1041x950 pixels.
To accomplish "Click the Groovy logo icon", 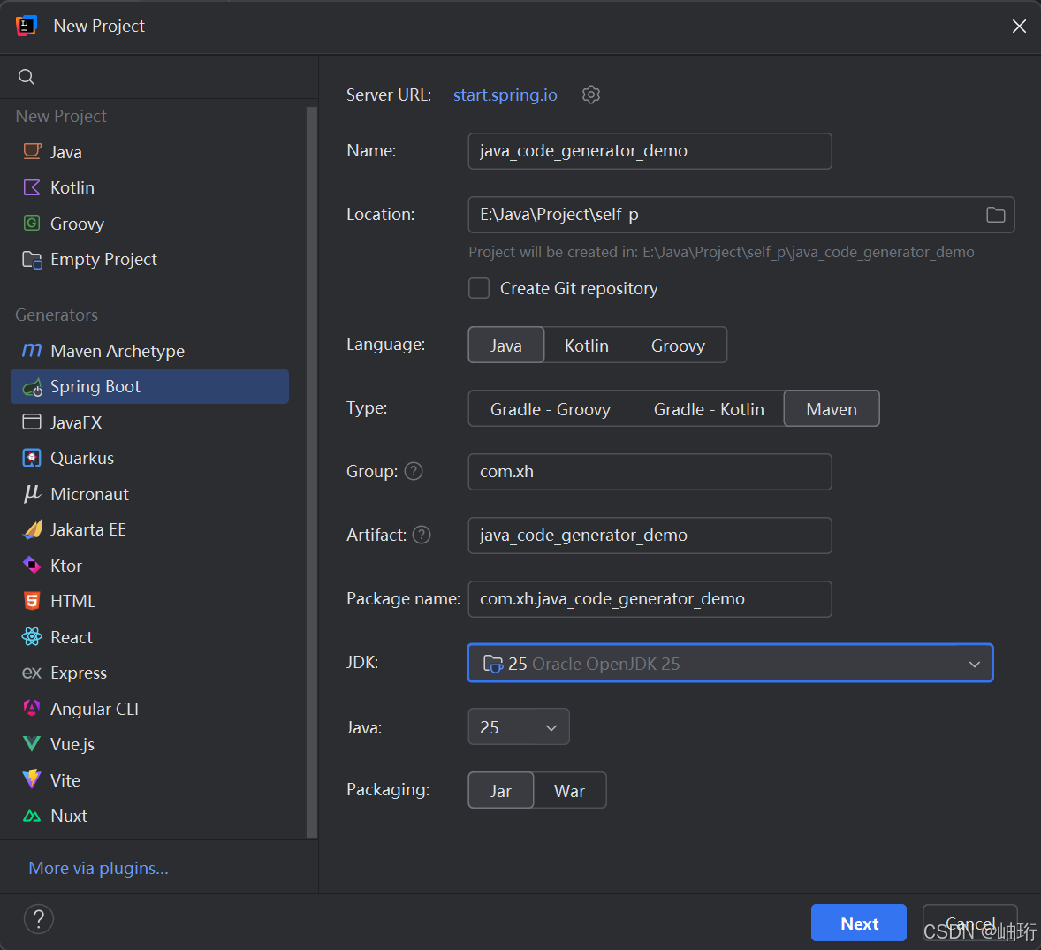I will 32,223.
